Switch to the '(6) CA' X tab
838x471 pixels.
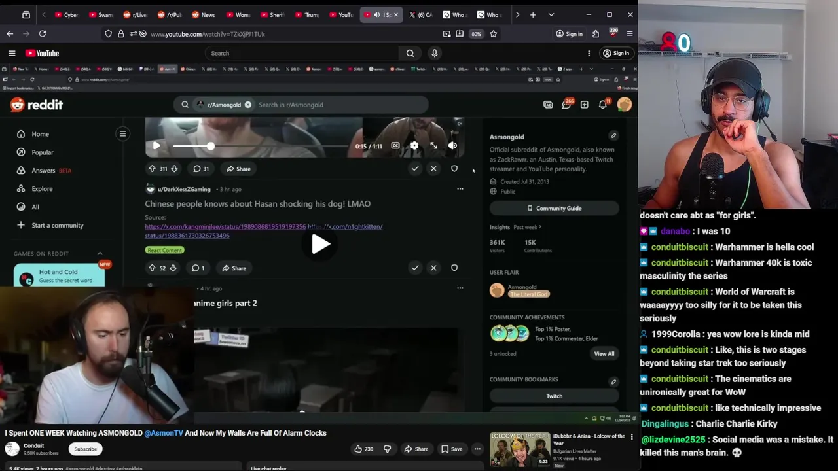[420, 14]
